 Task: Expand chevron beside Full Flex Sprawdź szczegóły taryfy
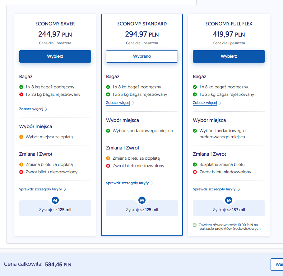pyautogui.click(x=239, y=189)
